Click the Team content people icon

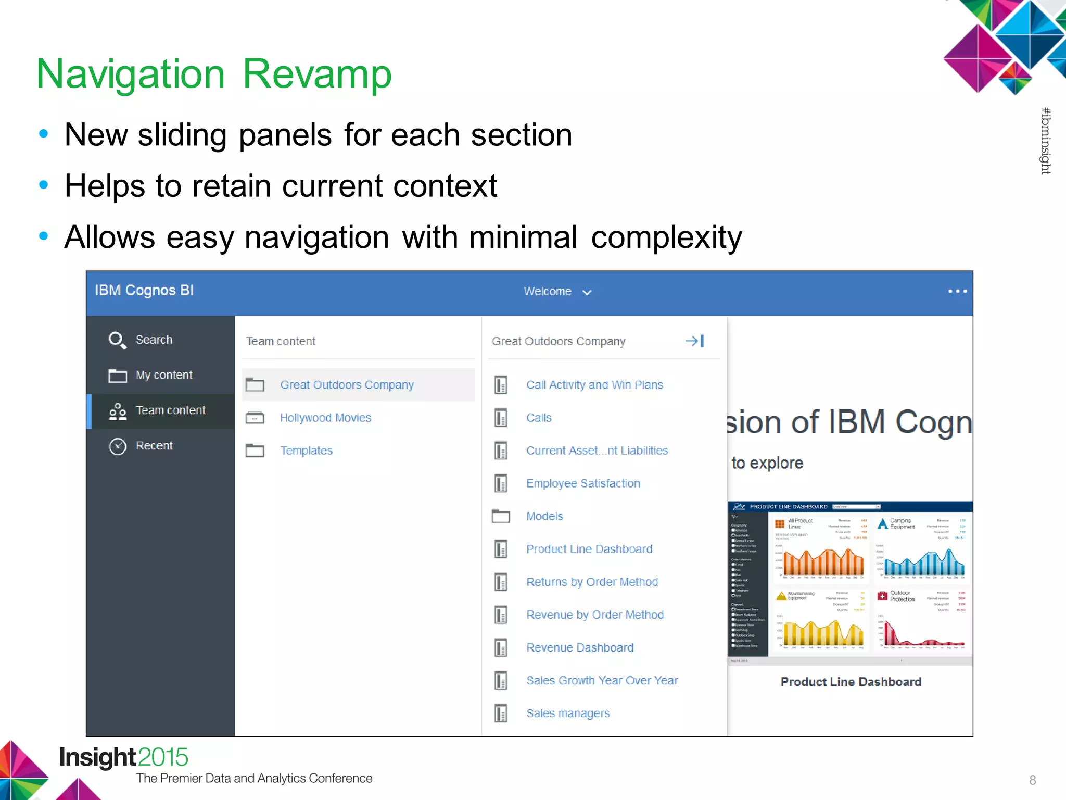pos(118,411)
